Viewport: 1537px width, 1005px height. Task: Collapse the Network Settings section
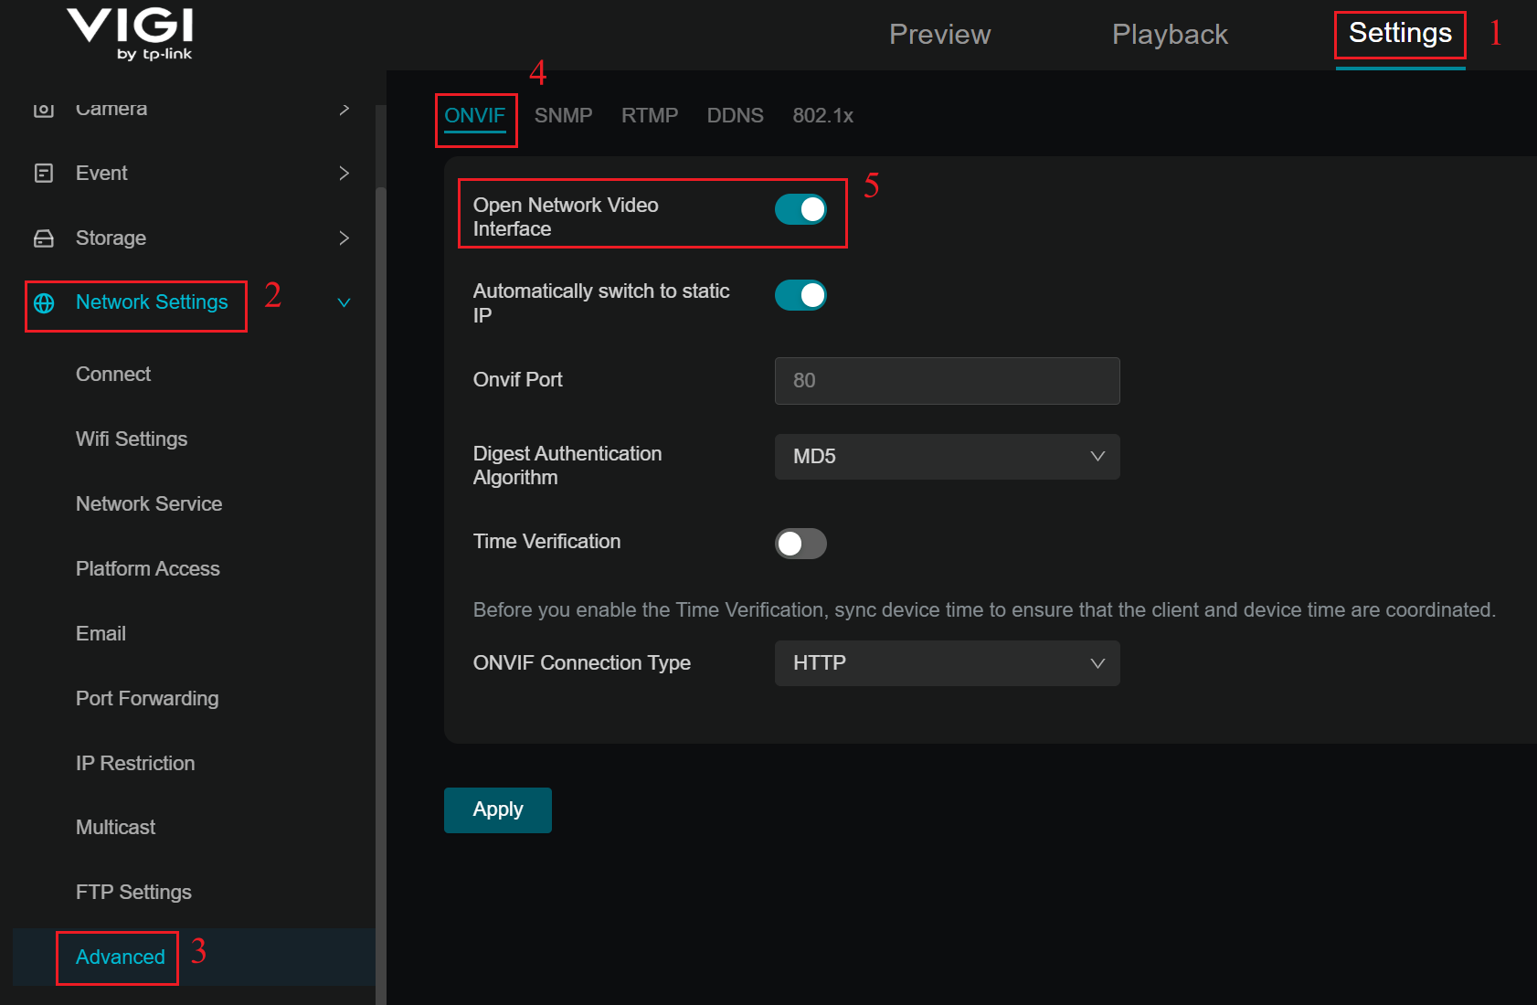tap(344, 301)
